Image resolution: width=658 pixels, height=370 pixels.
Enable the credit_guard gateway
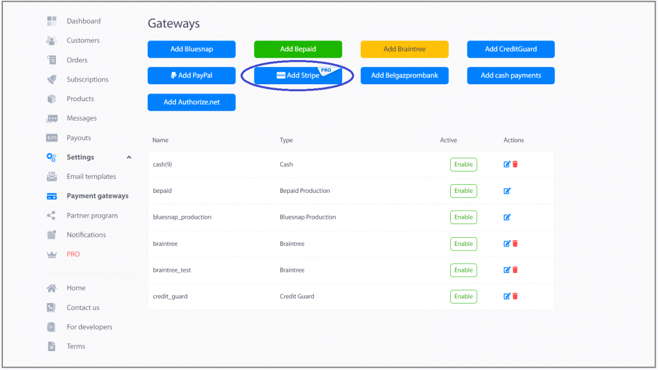(x=463, y=297)
